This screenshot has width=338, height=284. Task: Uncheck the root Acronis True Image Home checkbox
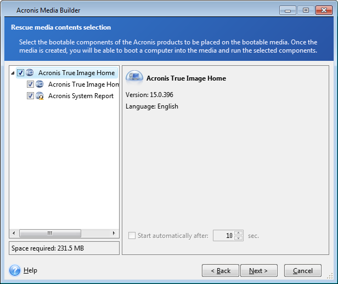20,72
